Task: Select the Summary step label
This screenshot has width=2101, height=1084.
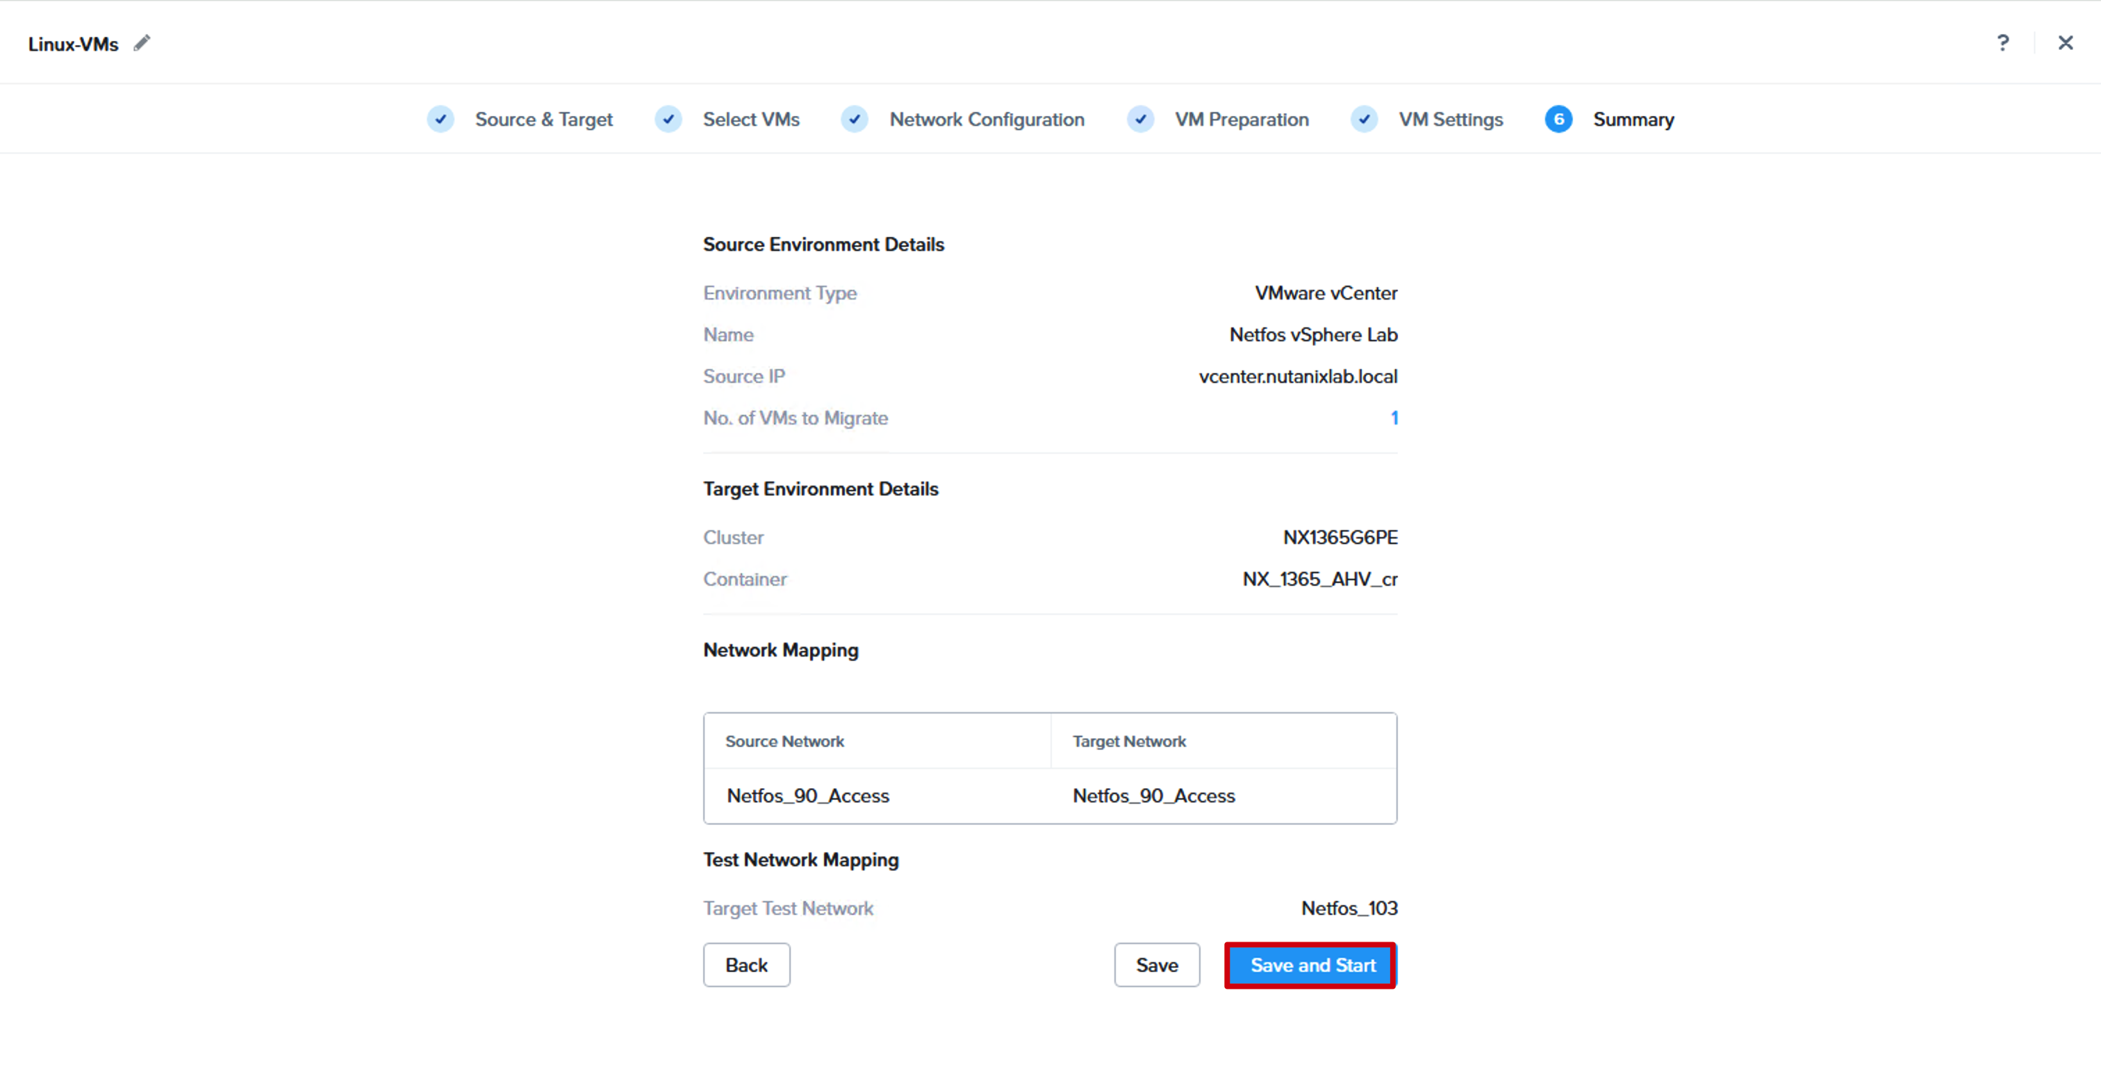Action: point(1633,119)
